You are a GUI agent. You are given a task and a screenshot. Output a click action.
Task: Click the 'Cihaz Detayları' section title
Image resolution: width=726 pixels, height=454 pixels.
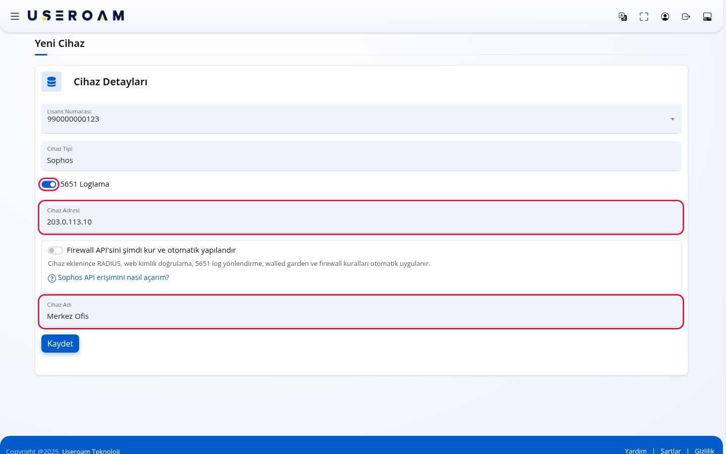[110, 82]
